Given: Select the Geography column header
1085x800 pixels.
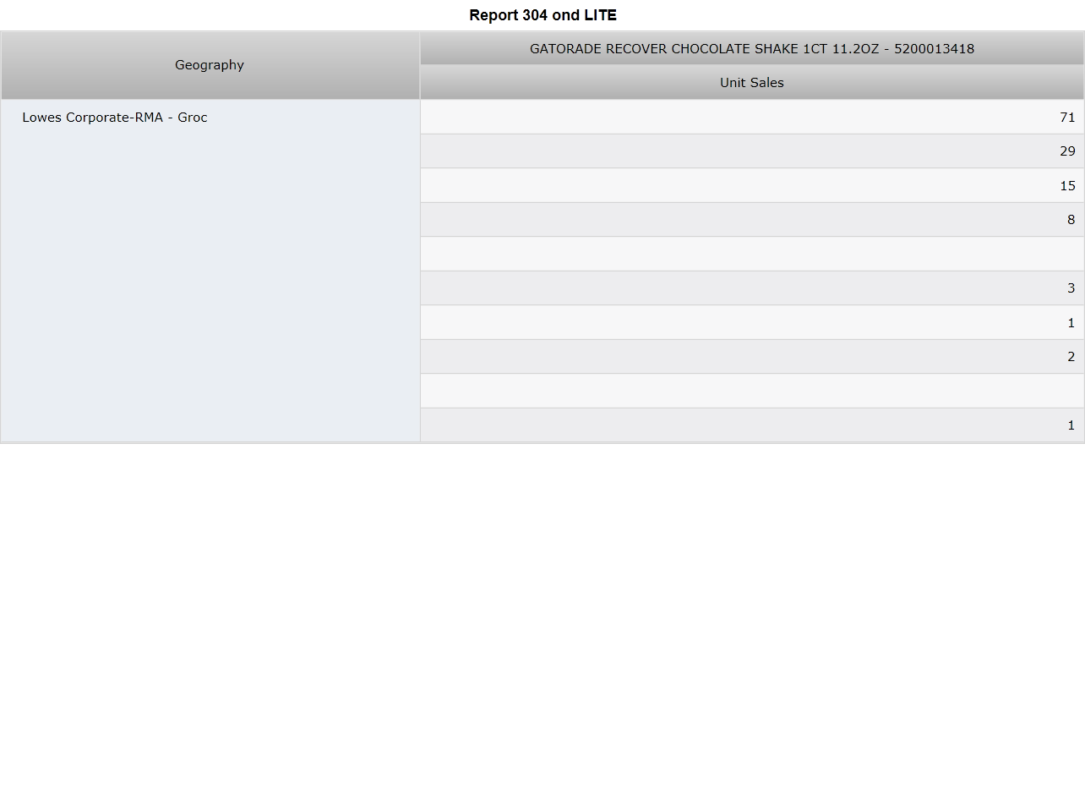Looking at the screenshot, I should 210,65.
